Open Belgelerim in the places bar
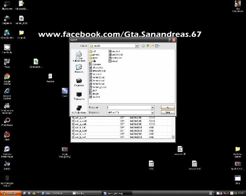The height and width of the screenshot is (196, 246). (79, 82)
